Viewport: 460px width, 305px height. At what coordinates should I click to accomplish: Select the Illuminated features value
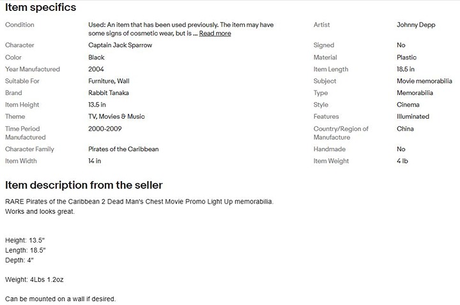[x=413, y=117]
